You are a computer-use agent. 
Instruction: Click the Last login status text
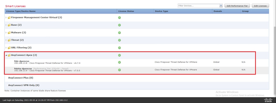pos(35,100)
